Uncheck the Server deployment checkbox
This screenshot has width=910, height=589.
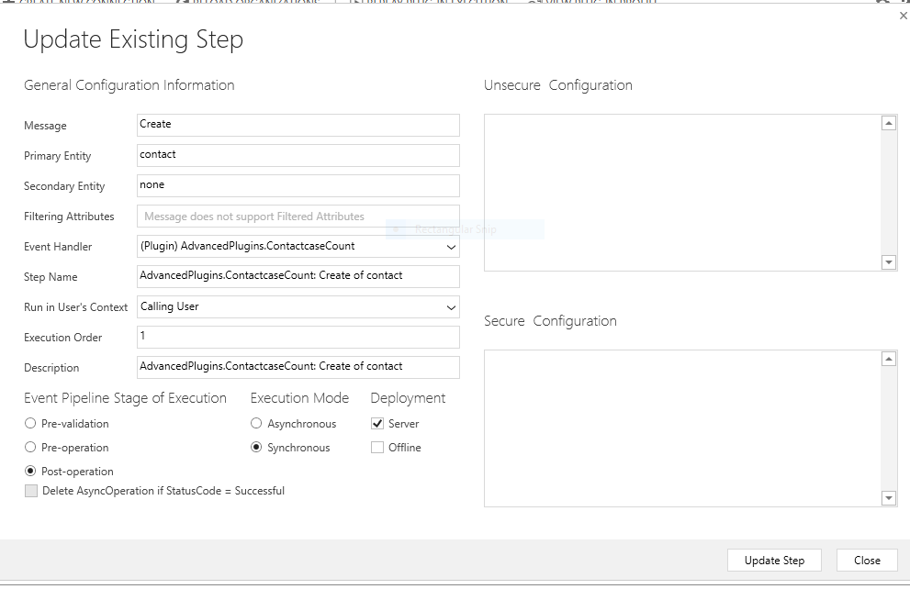(x=377, y=424)
